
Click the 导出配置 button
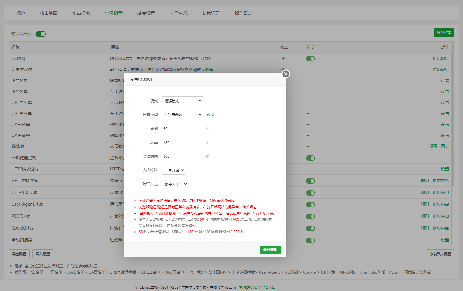click(x=19, y=254)
